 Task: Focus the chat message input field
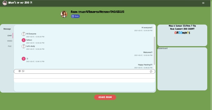click(x=84, y=71)
